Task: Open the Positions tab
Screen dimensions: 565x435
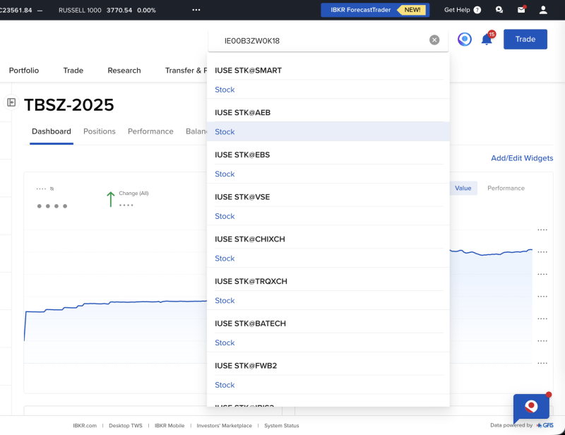Action: (99, 131)
